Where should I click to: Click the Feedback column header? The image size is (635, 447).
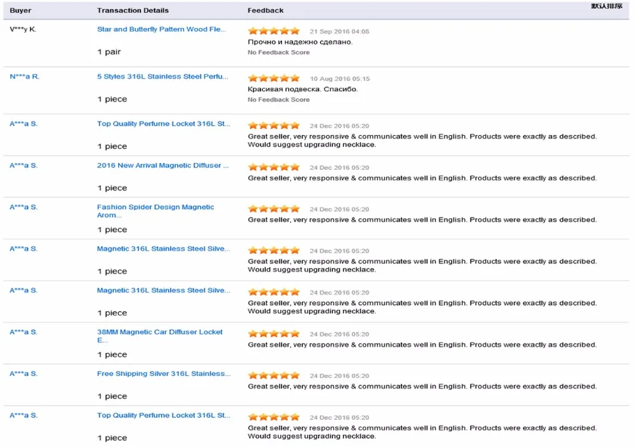[x=265, y=10]
